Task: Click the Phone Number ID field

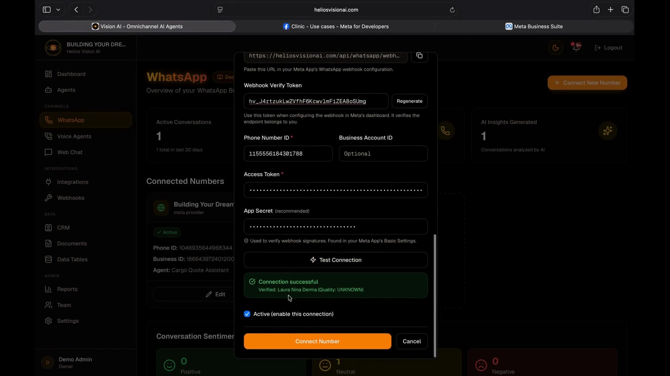Action: coord(288,154)
